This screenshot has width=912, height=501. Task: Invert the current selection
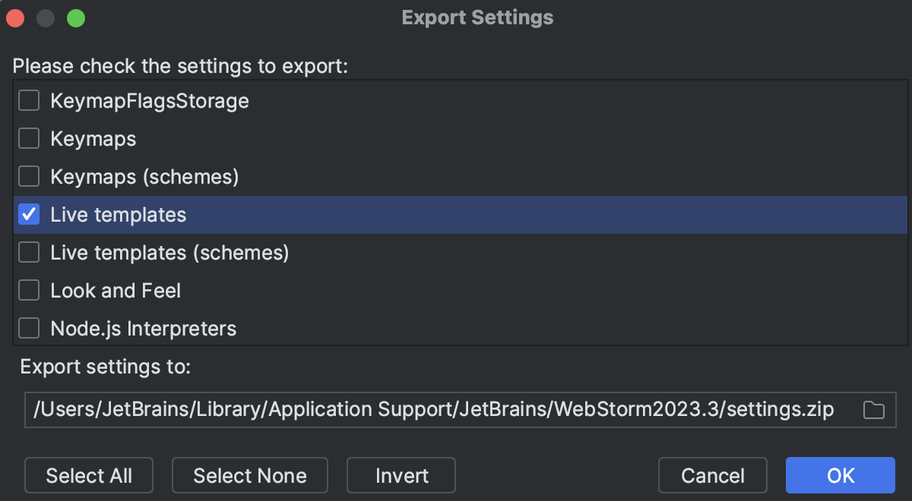coord(401,475)
